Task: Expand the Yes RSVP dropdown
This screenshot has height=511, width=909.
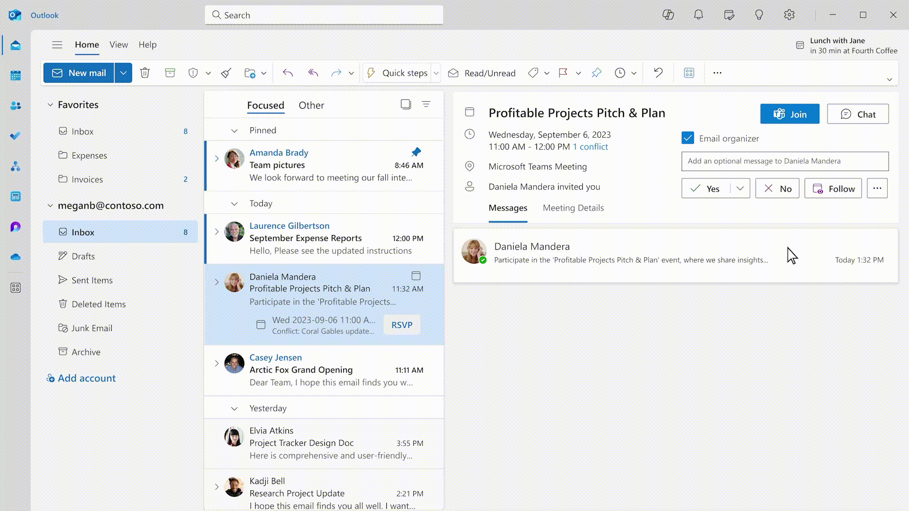Action: pos(739,188)
